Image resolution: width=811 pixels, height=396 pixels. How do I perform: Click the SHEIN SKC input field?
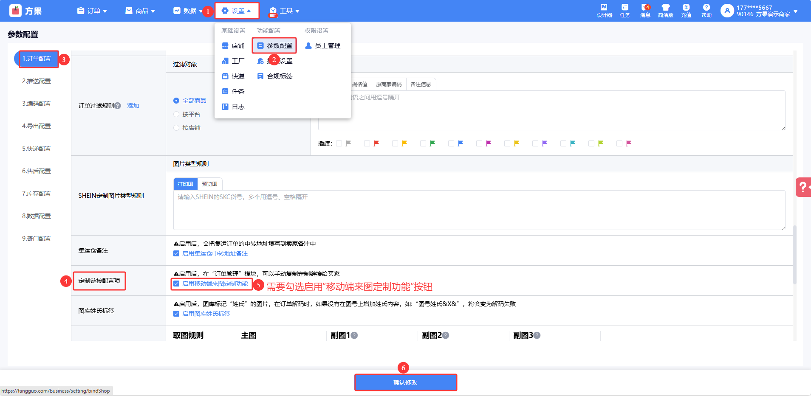[479, 210]
